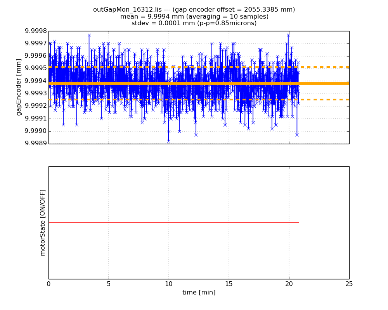The width and height of the screenshot is (388, 310).
Task: Click the x-axis tick label 20
Action: pyautogui.click(x=289, y=284)
